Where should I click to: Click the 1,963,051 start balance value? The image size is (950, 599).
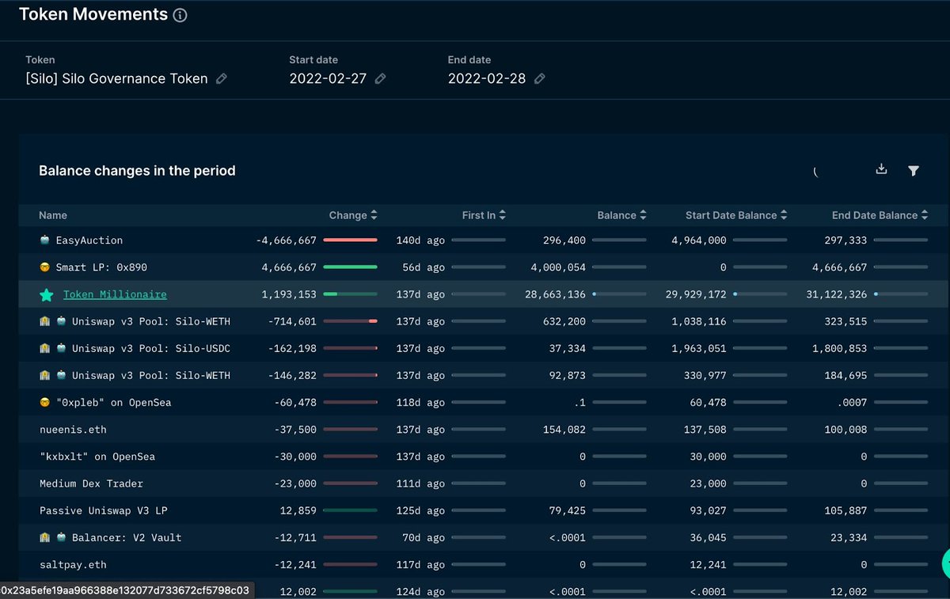(x=699, y=348)
